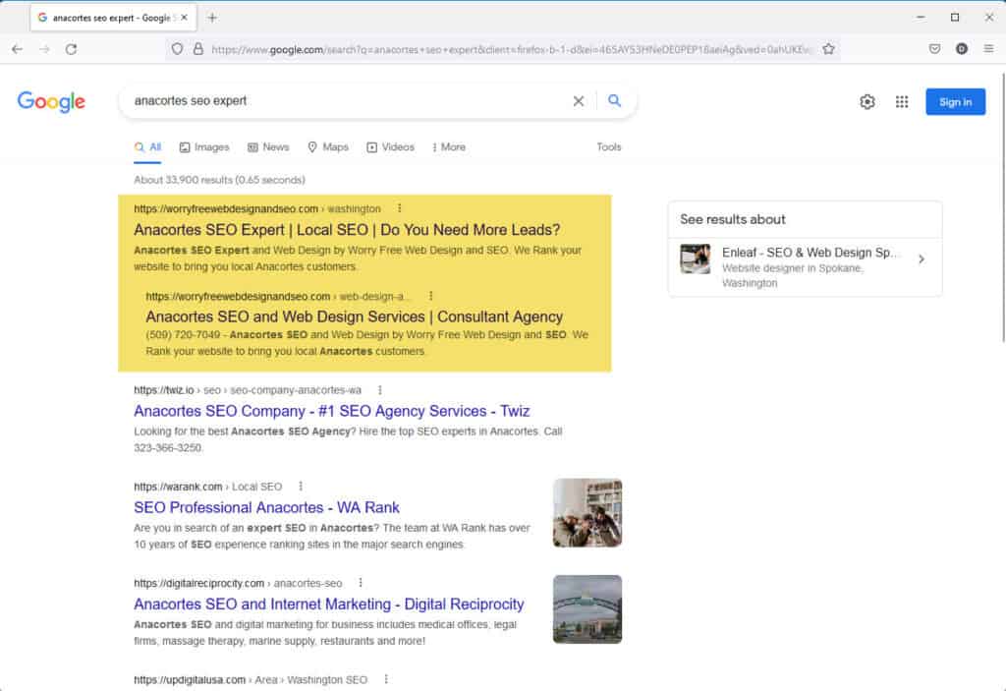Open the Firefox hamburger application menu
This screenshot has height=691, width=1006.
988,49
